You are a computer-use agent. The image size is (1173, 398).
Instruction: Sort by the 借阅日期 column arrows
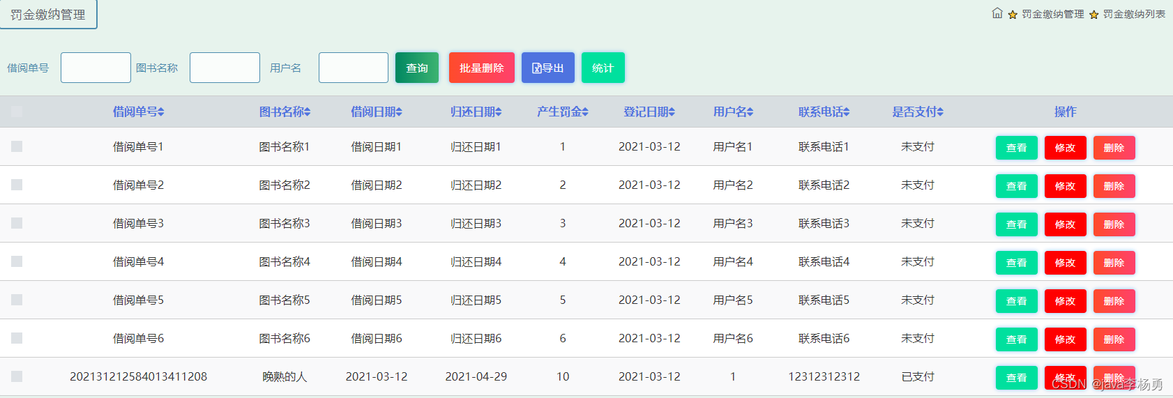click(399, 112)
